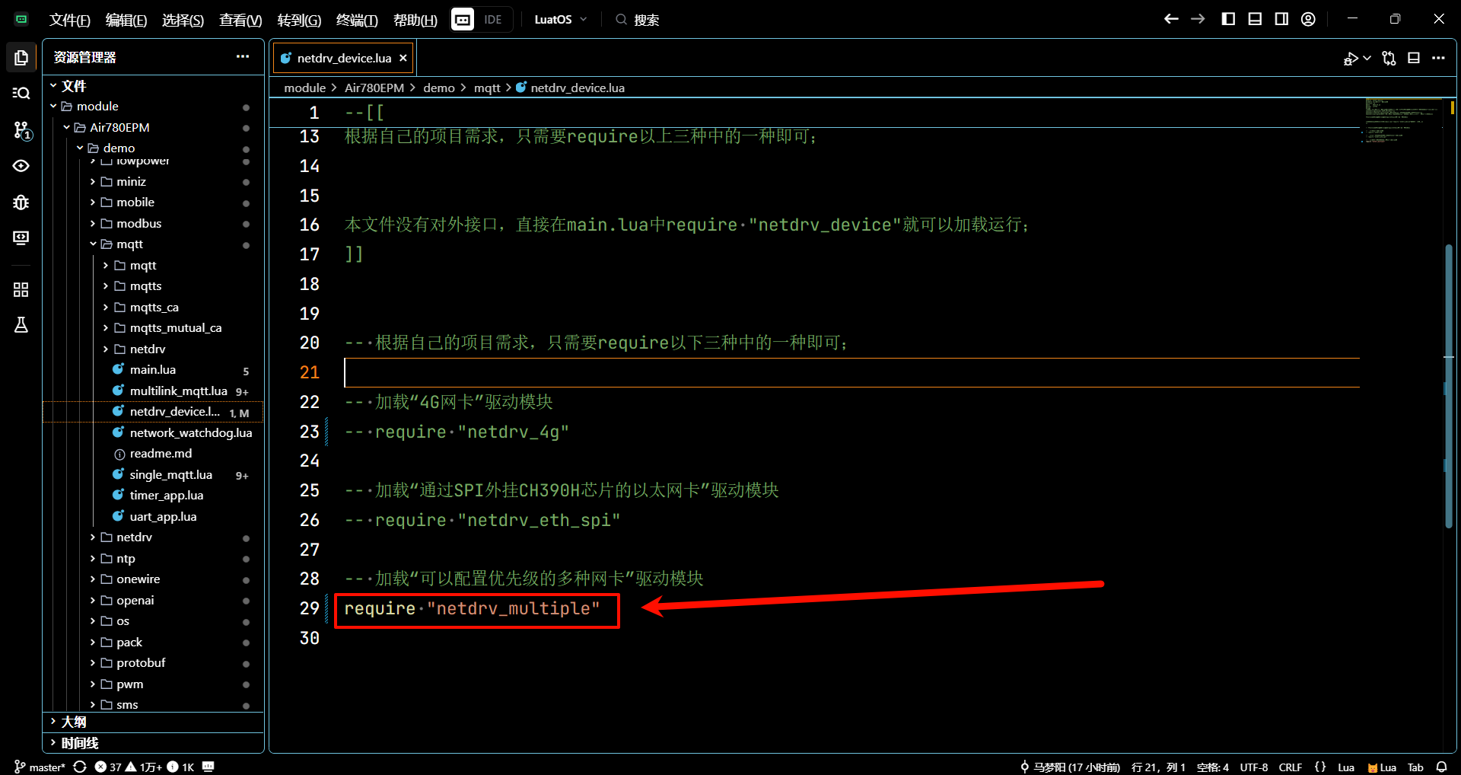Click the editor vertical scrollbar
This screenshot has width=1461, height=775.
1449,386
